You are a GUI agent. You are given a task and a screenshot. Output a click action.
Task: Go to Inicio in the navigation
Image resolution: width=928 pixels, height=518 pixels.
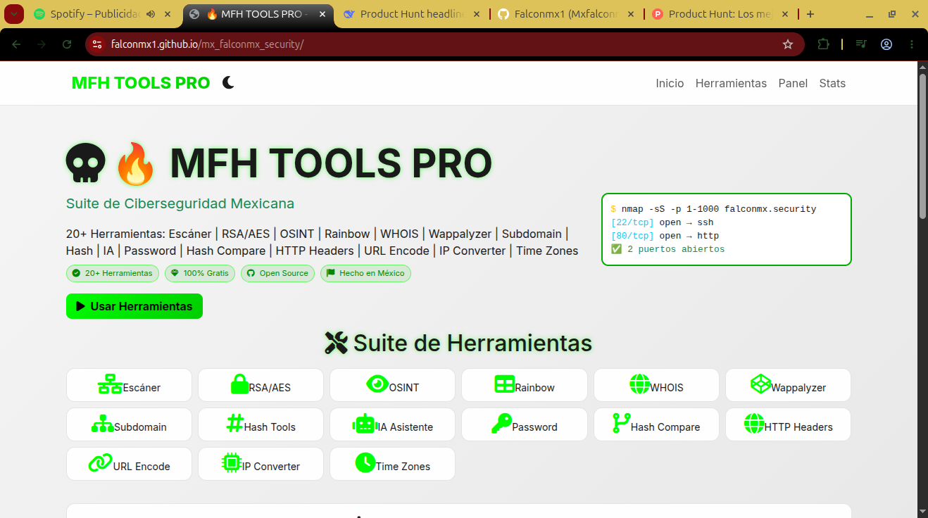point(670,83)
